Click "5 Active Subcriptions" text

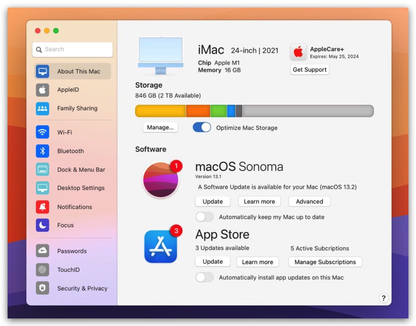tap(320, 248)
